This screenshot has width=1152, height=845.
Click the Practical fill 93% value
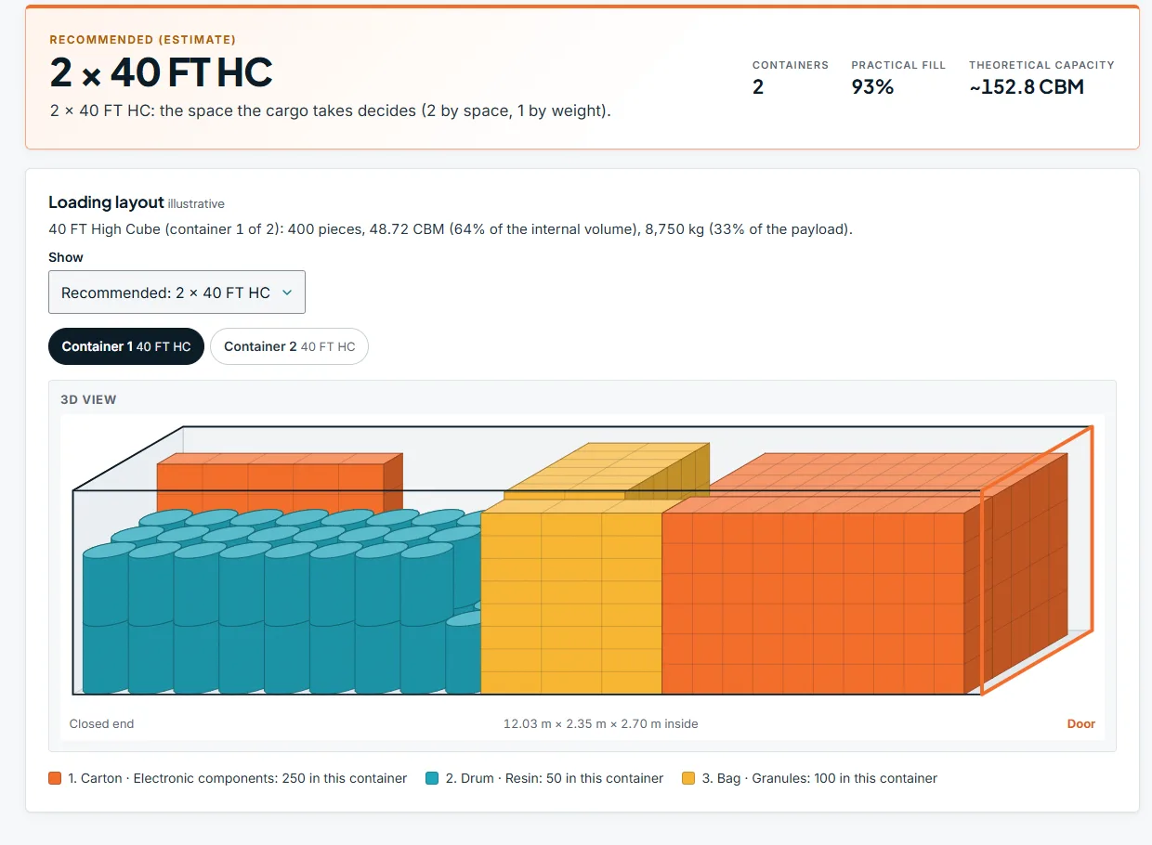[x=872, y=87]
